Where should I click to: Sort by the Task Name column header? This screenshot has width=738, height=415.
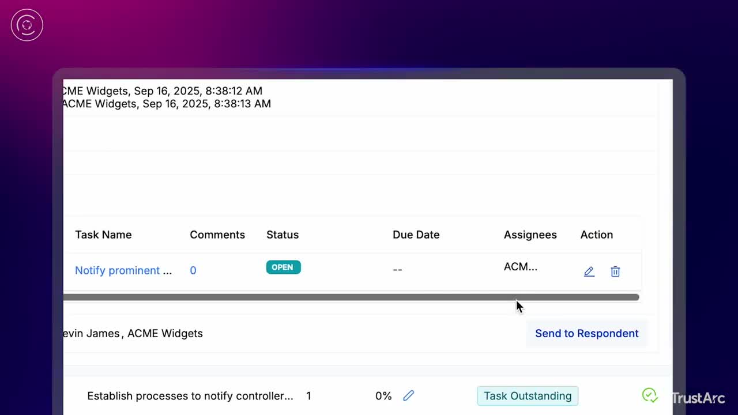pyautogui.click(x=103, y=235)
